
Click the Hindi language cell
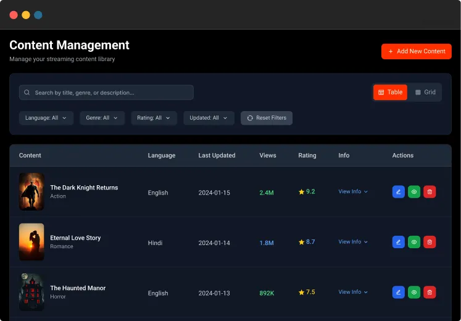(x=155, y=243)
